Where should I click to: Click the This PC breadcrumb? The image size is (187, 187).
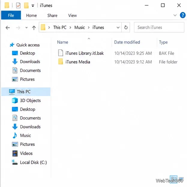pos(60,27)
